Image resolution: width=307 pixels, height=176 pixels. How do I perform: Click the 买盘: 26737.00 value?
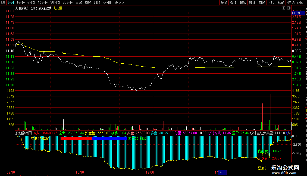click(139, 133)
